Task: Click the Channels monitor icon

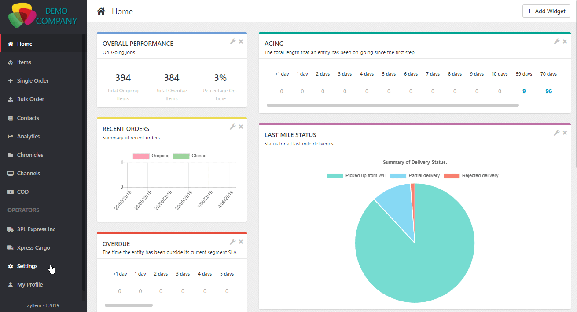Action: [11, 174]
